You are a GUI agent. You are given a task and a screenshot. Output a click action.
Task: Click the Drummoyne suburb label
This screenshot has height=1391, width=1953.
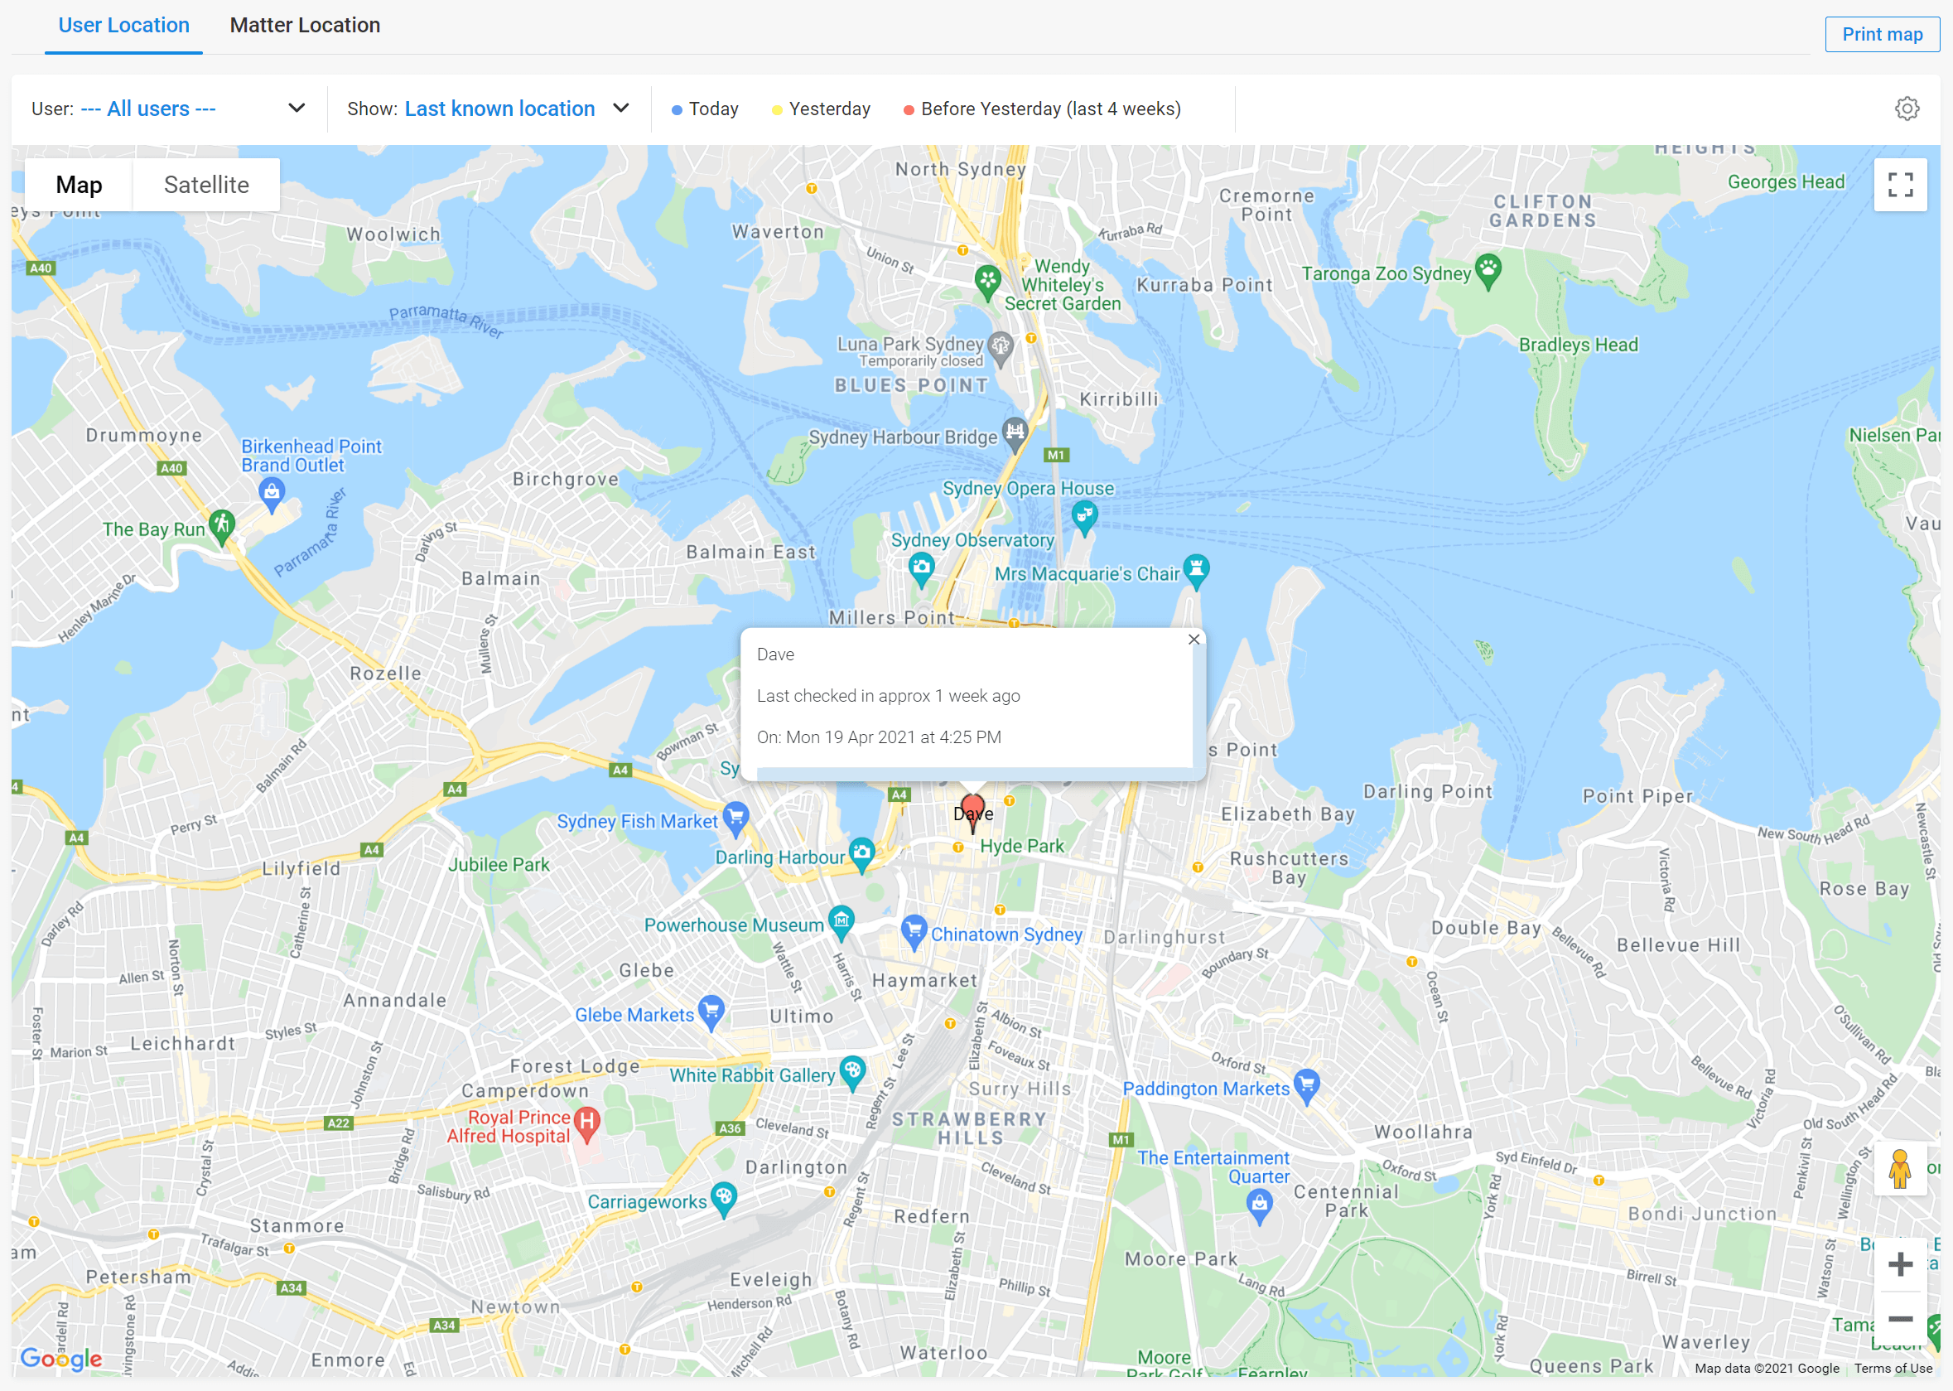[144, 435]
